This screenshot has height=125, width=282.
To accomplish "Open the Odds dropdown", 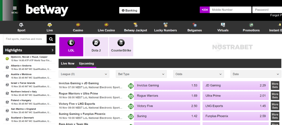I will pyautogui.click(x=198, y=74).
